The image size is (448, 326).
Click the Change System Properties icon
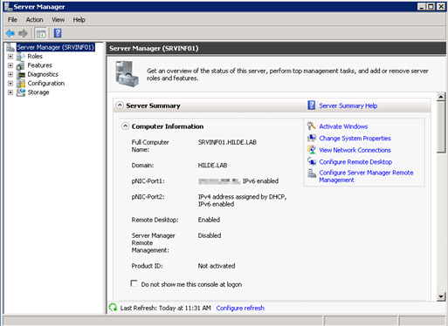point(312,138)
